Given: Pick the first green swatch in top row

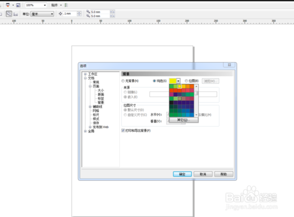Looking at the screenshot, I should pyautogui.click(x=171, y=86).
